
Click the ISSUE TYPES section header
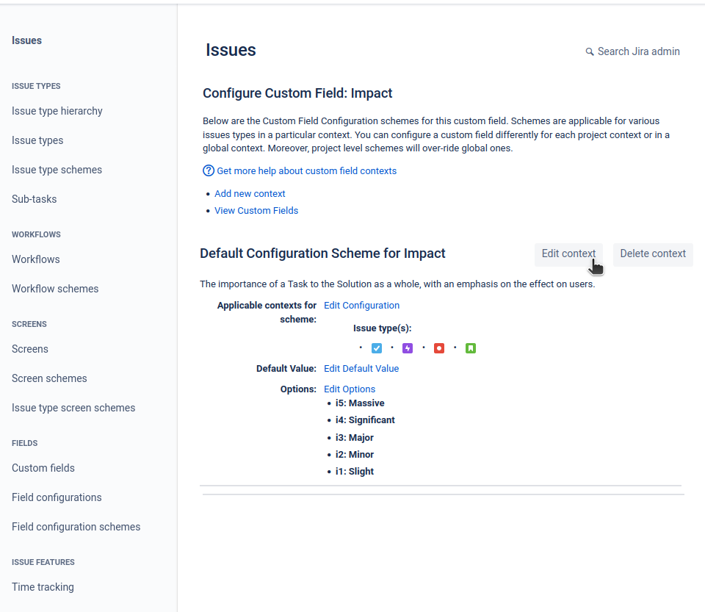pyautogui.click(x=36, y=86)
